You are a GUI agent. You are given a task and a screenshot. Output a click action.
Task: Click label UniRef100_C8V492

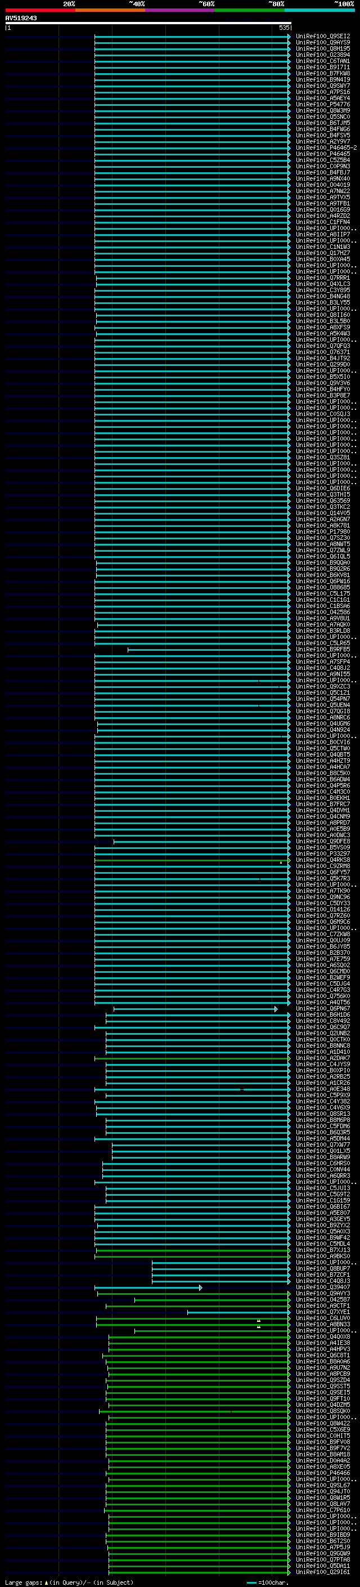click(323, 1021)
